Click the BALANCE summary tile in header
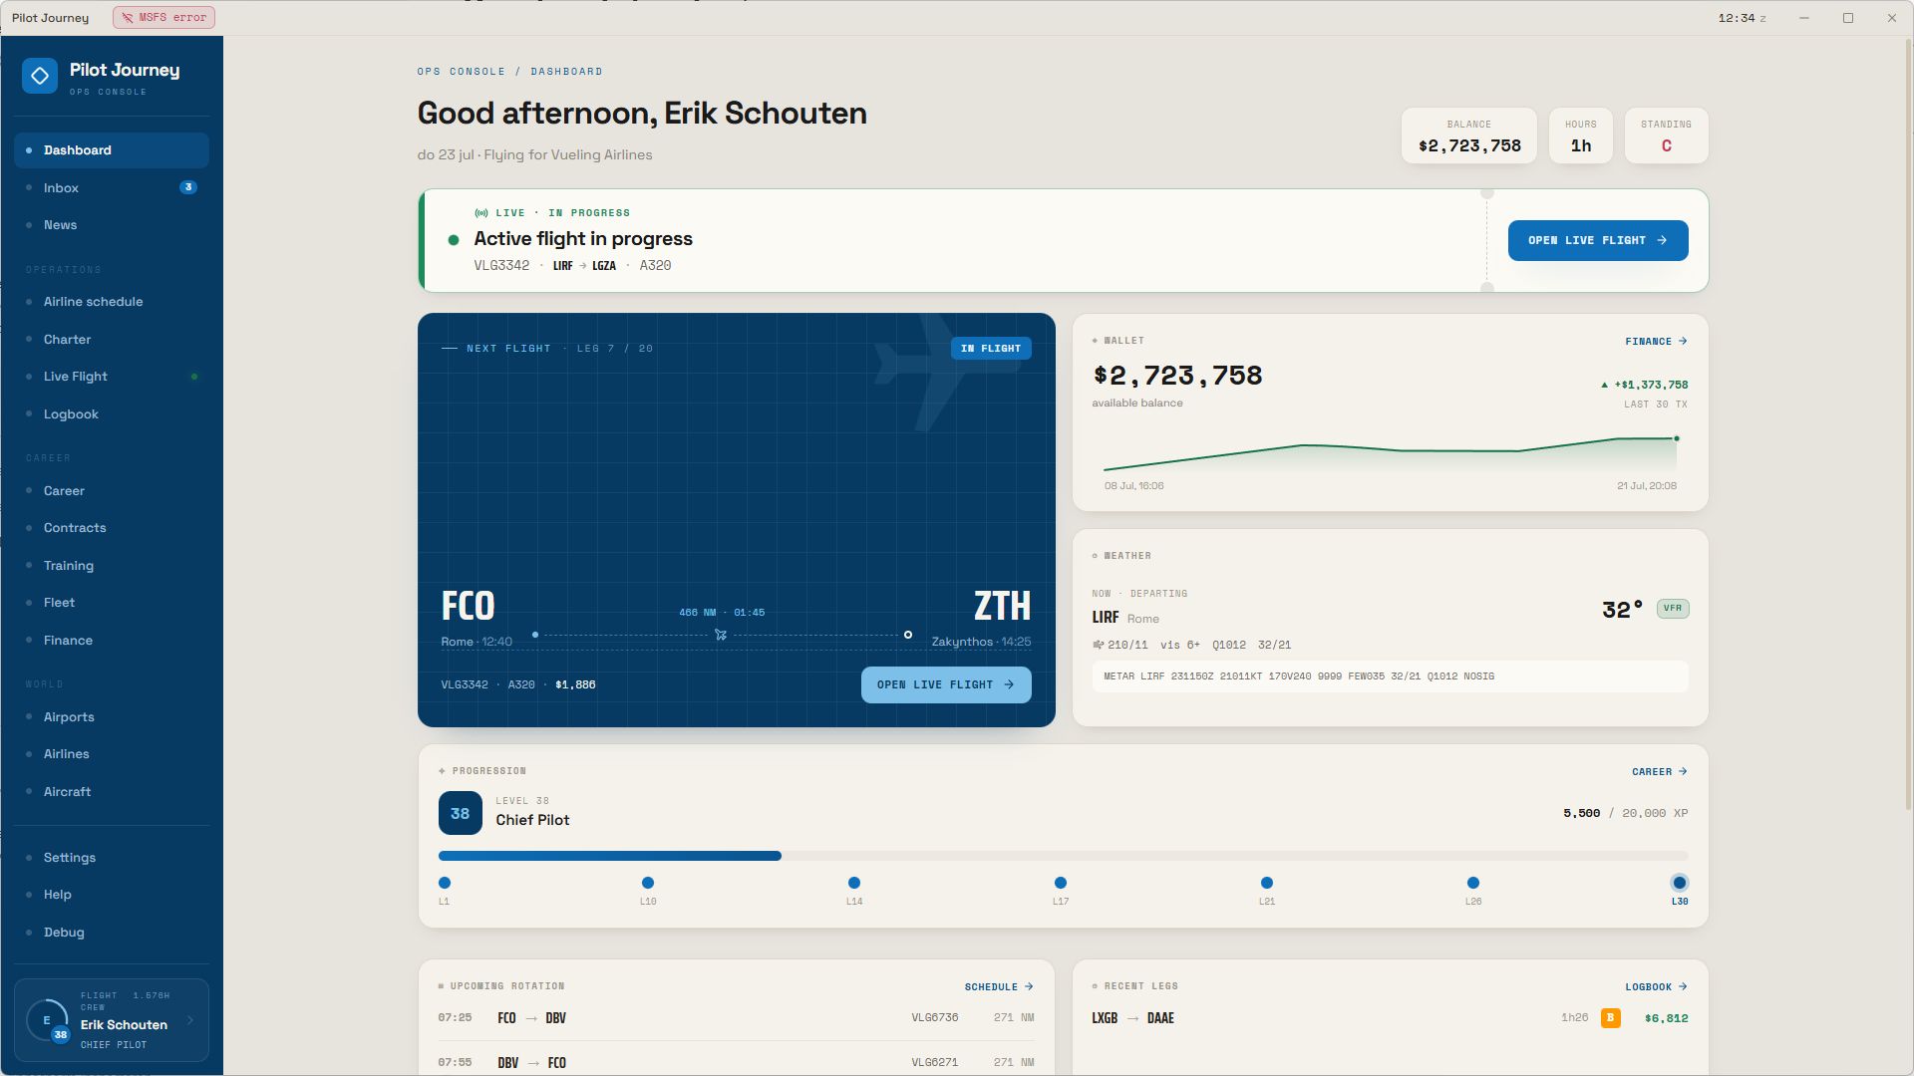1914x1076 pixels. click(1469, 136)
